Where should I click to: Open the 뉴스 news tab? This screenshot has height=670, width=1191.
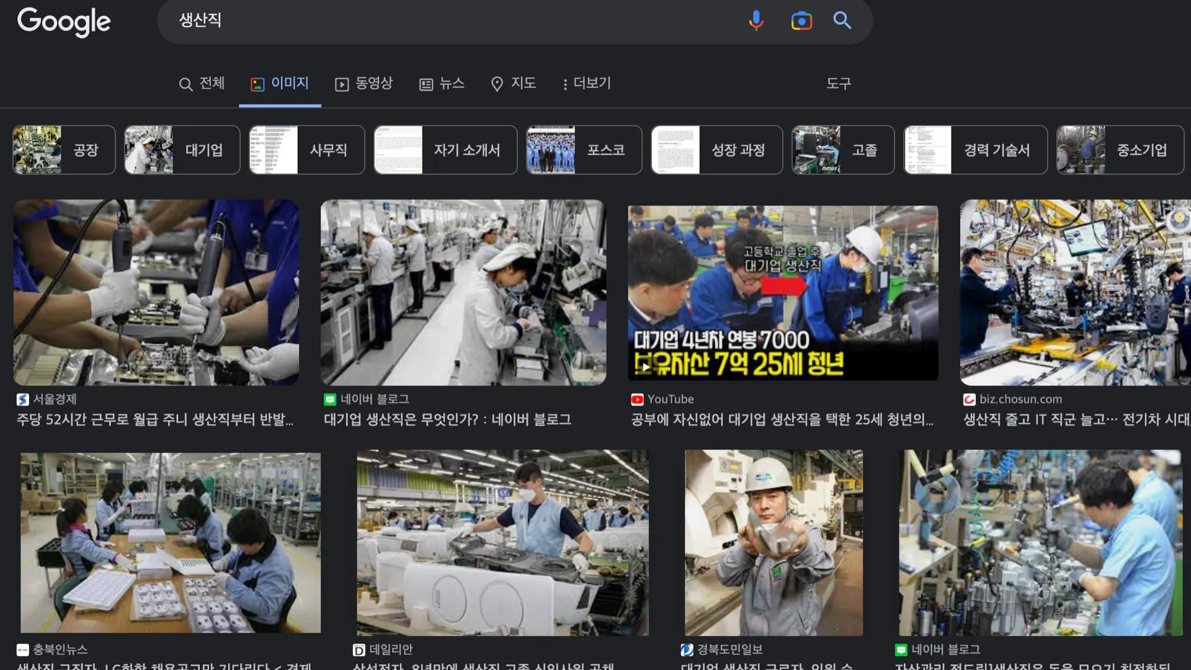click(442, 83)
